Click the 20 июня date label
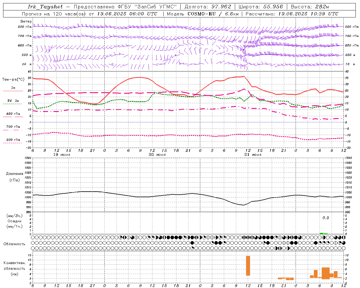360x288 pixels. point(157,154)
